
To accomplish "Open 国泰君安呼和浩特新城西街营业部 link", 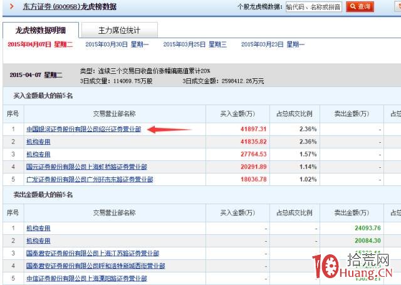I will click(x=96, y=266).
